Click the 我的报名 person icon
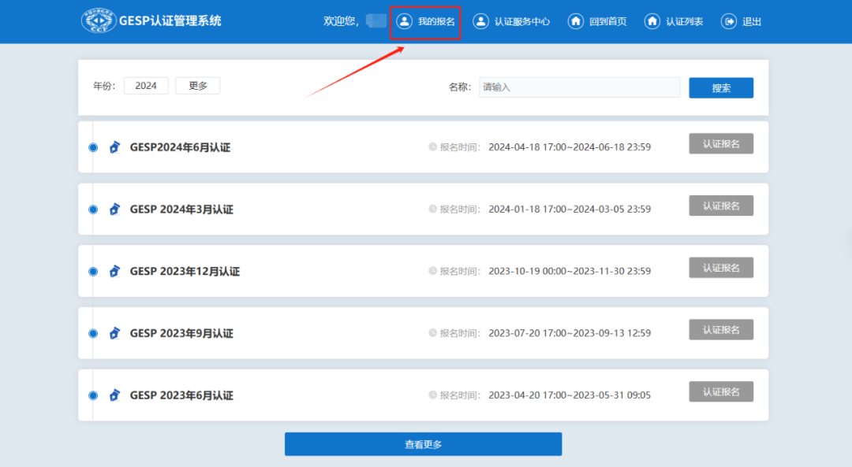This screenshot has height=467, width=852. tap(405, 21)
